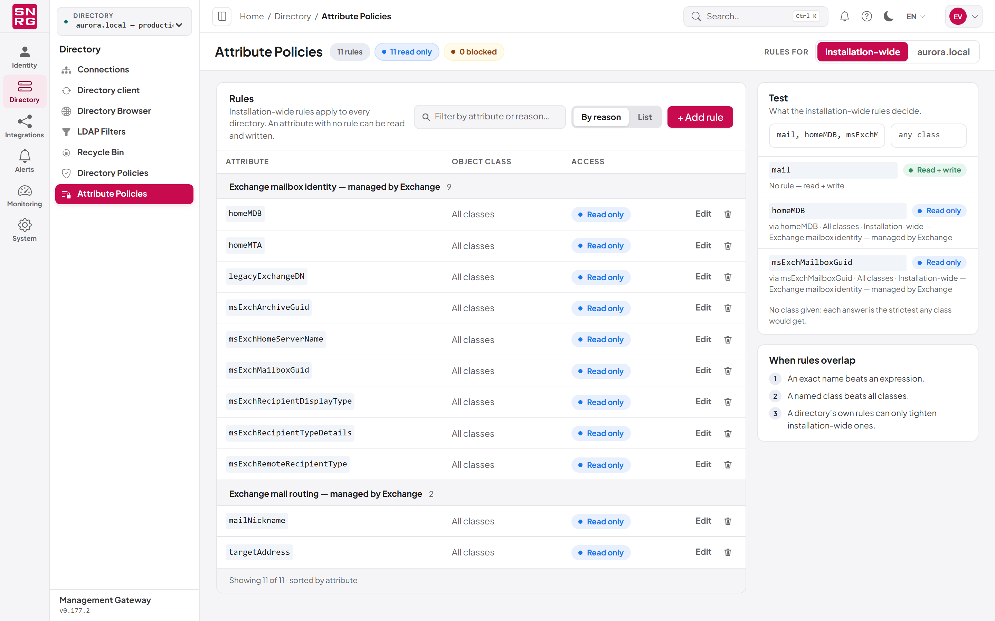Click the any class input field
This screenshot has height=621, width=995.
(928, 135)
